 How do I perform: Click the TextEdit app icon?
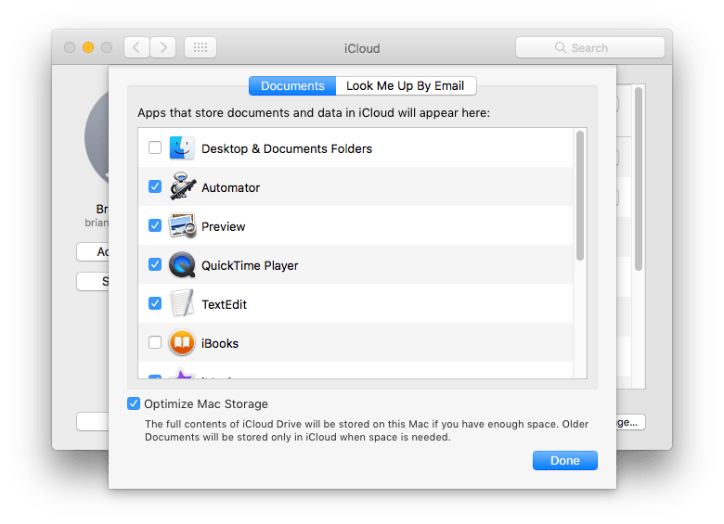pyautogui.click(x=182, y=304)
